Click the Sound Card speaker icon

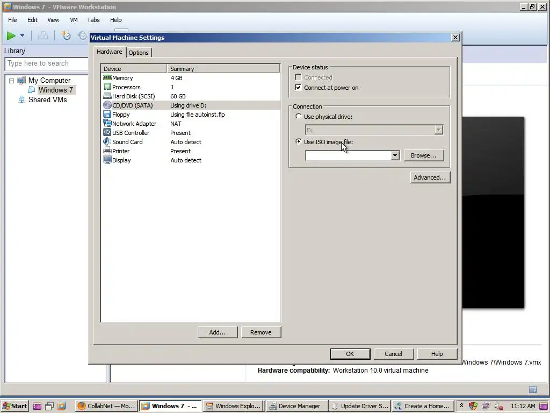click(x=107, y=141)
